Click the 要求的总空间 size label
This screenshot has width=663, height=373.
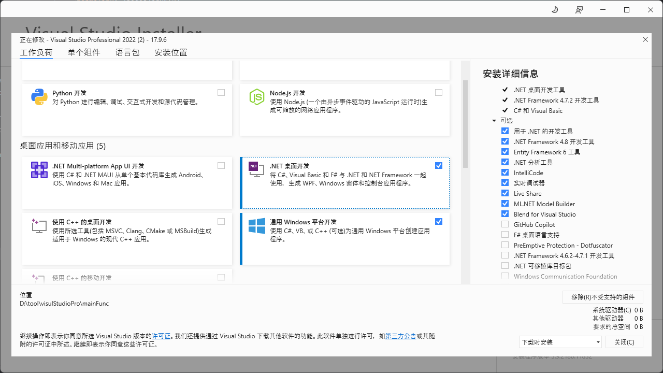(x=612, y=327)
